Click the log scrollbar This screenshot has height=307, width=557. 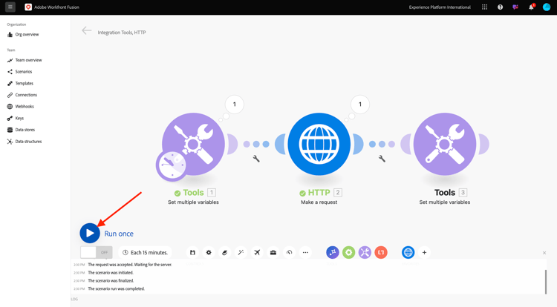click(546, 282)
